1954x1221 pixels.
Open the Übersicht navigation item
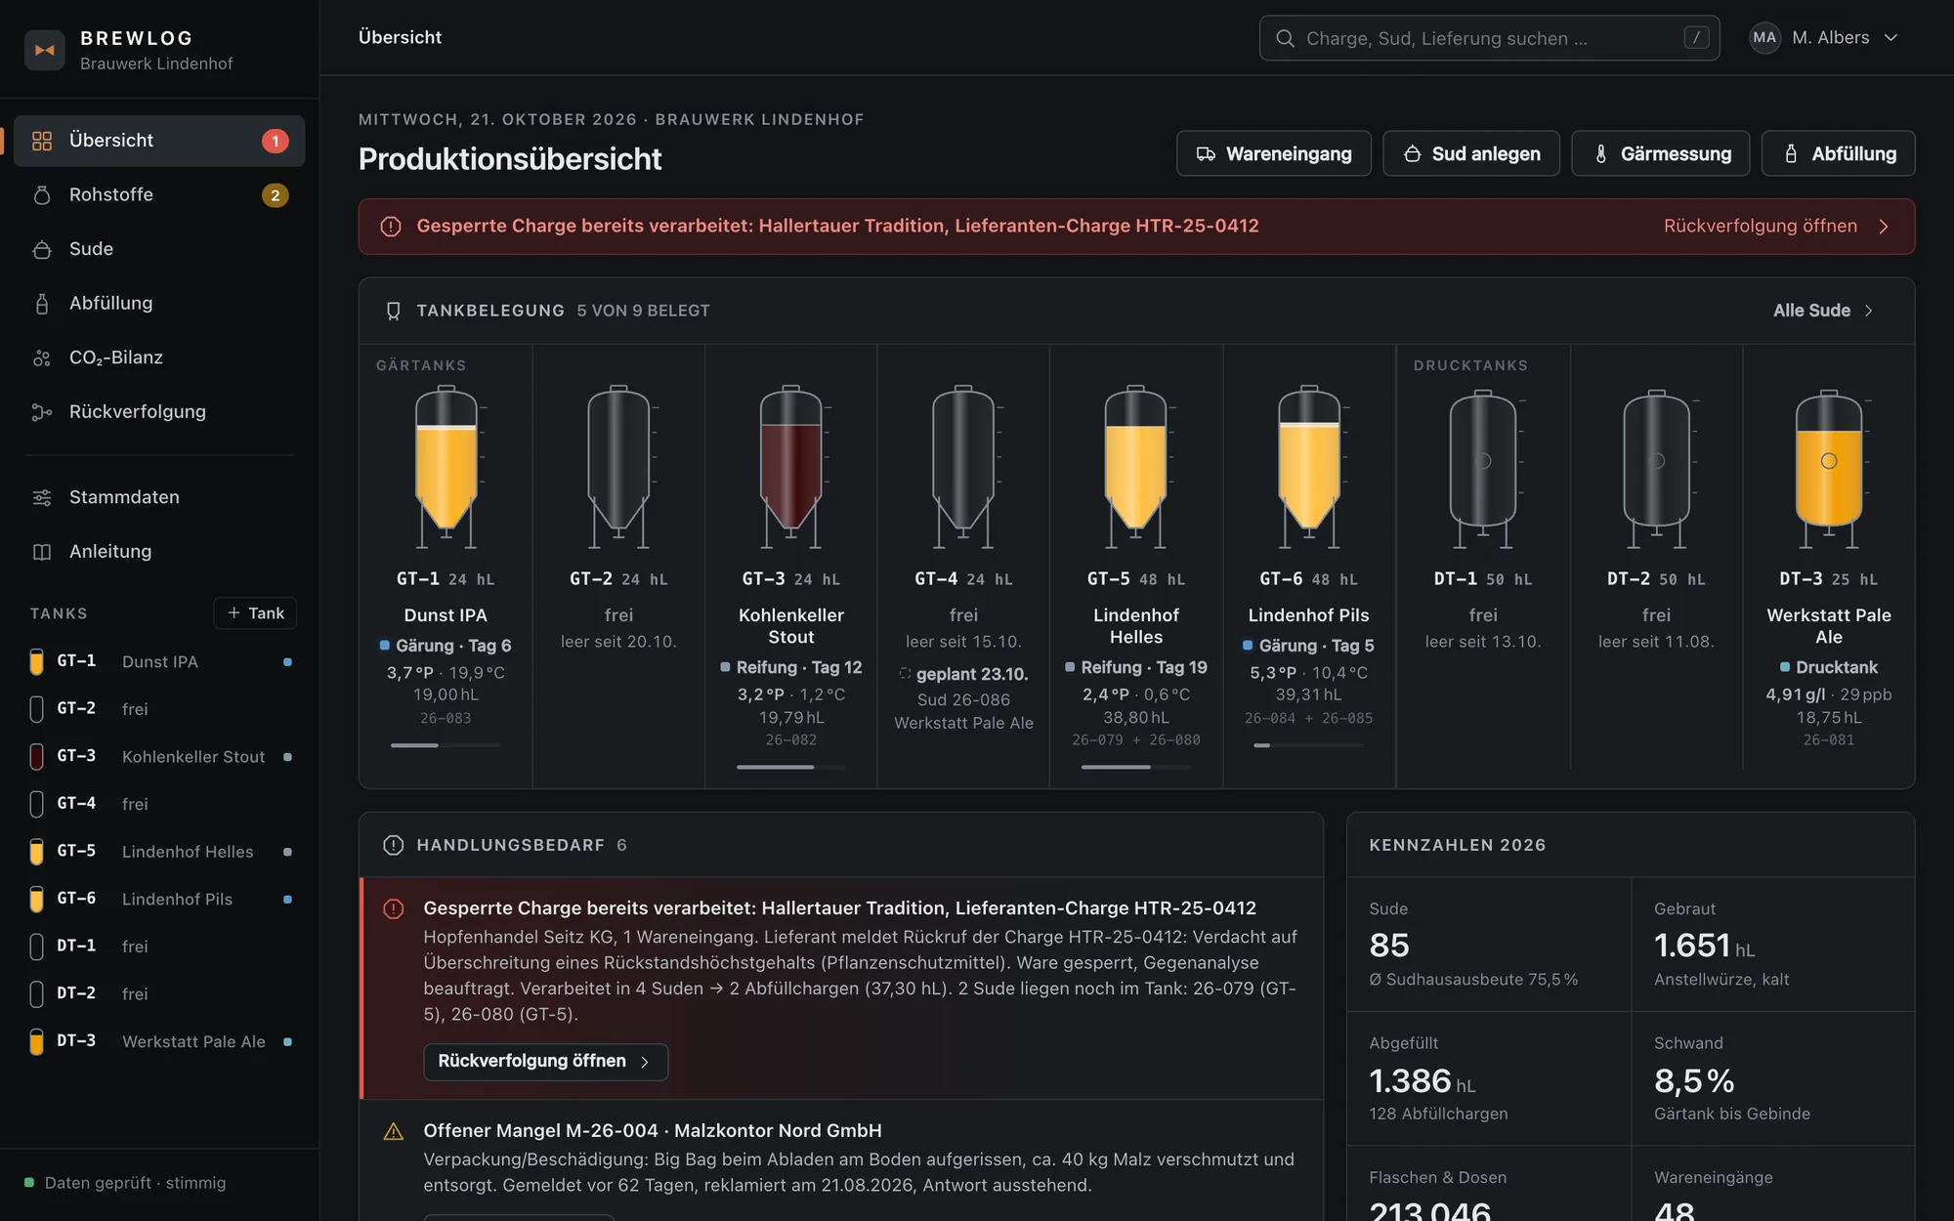[x=159, y=141]
